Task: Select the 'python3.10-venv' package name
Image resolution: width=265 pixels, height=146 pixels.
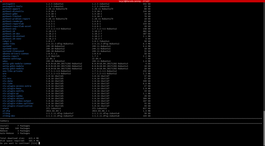Action: pyautogui.click(x=12, y=39)
